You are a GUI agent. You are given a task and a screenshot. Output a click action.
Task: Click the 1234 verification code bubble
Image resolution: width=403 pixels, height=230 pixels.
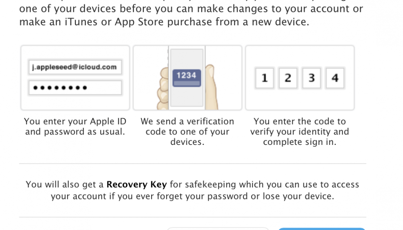[x=187, y=77]
